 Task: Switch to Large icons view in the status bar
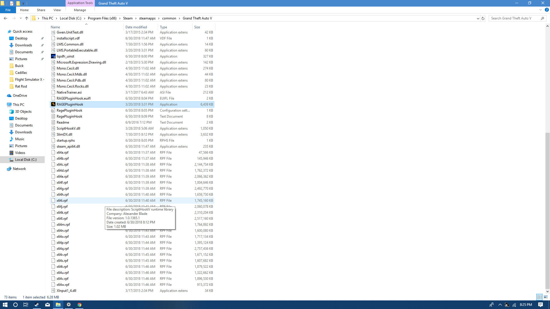click(546, 297)
